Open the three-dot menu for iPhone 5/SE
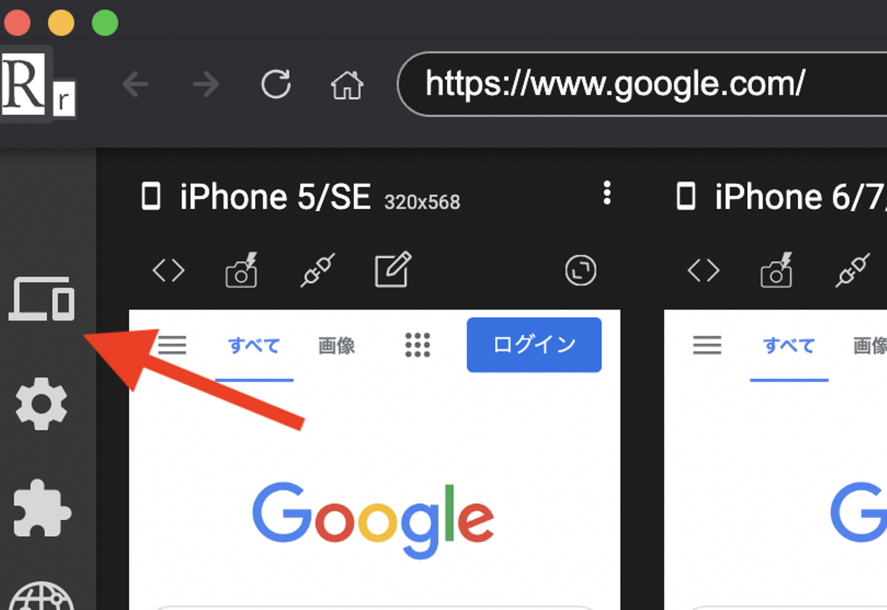Screen dimensions: 887x610 click(x=607, y=193)
